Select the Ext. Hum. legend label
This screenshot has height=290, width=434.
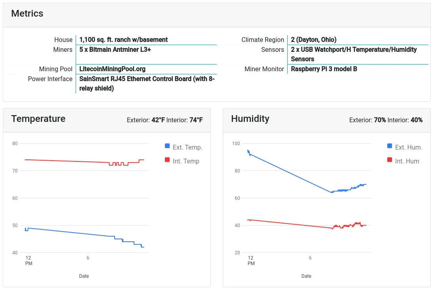pos(409,147)
